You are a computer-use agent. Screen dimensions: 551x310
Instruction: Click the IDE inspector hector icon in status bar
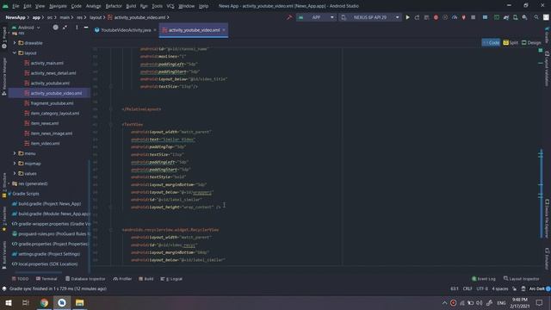coord(523,288)
